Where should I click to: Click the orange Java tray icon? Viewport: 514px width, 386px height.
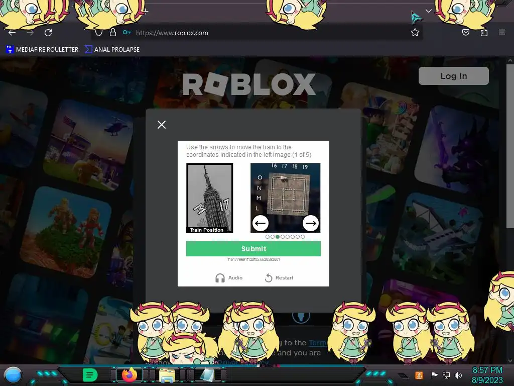[419, 375]
